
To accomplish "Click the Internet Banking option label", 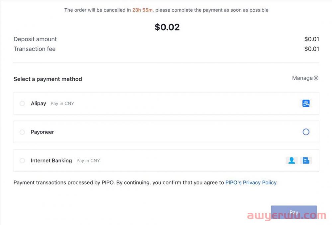I will (51, 161).
